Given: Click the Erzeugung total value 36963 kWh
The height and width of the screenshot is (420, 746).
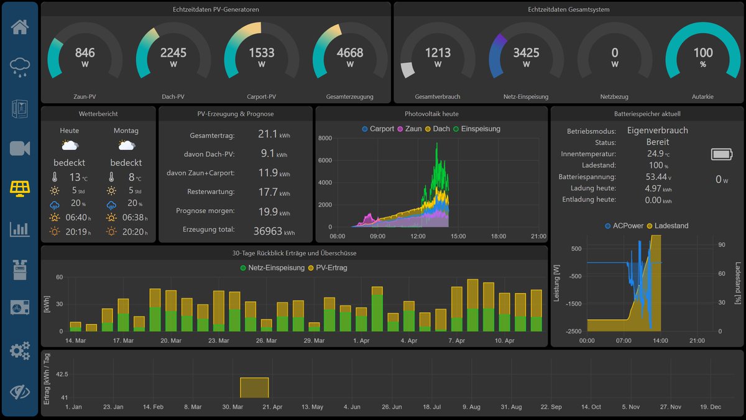Looking at the screenshot, I should click(274, 231).
